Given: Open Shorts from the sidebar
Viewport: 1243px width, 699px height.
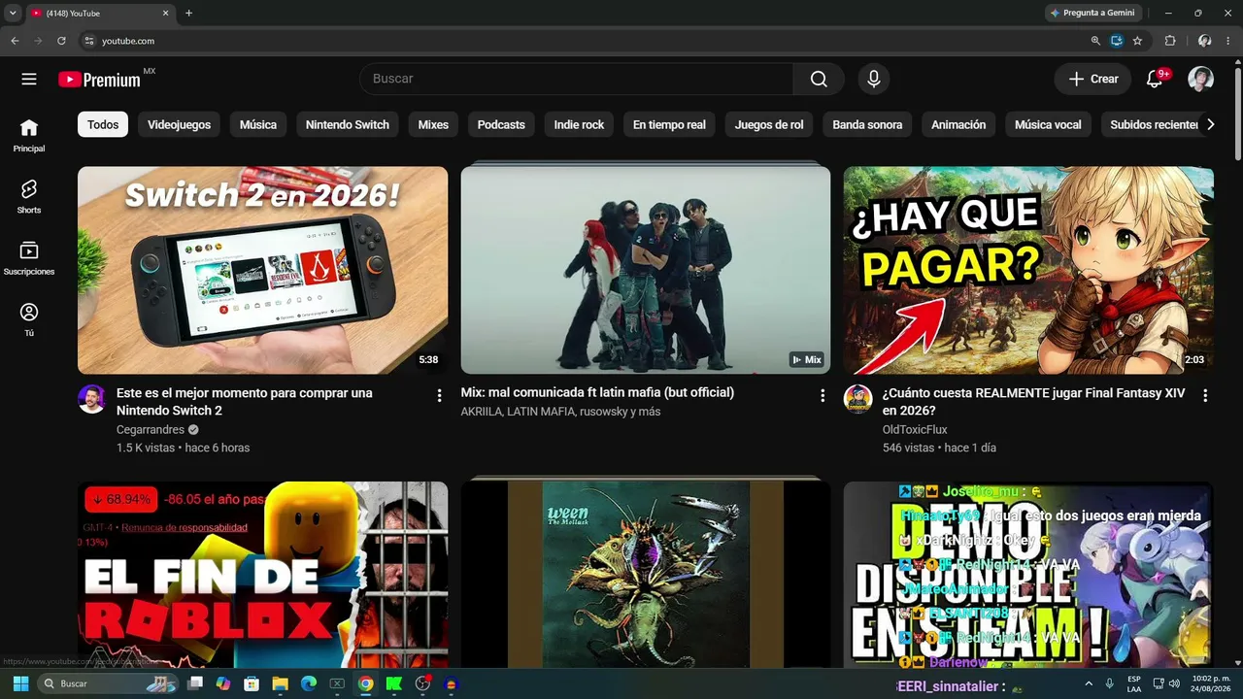Looking at the screenshot, I should click(29, 196).
